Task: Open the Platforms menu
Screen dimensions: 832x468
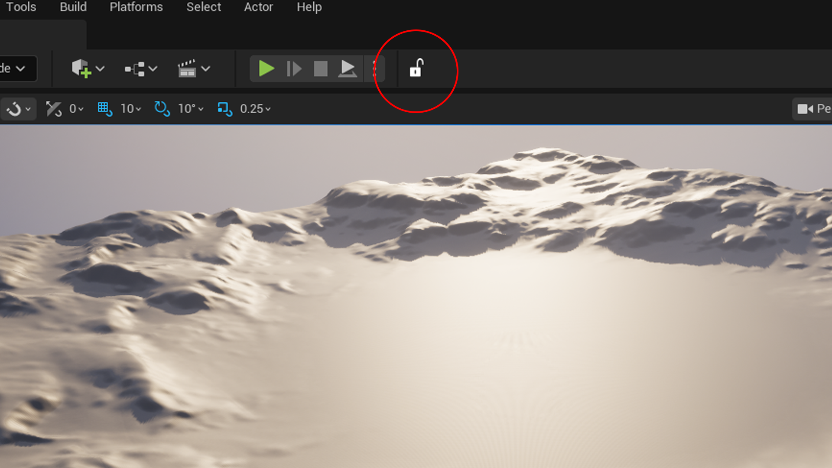Action: pyautogui.click(x=136, y=7)
